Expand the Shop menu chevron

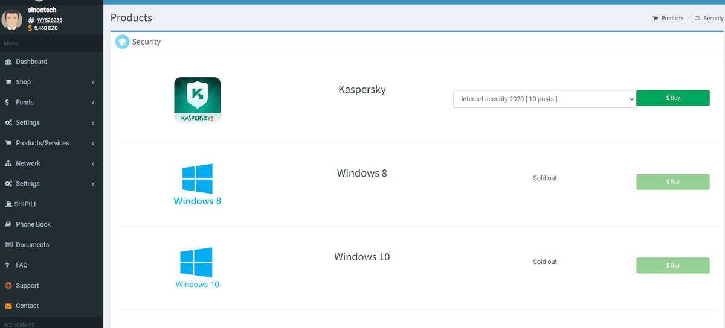pos(93,83)
